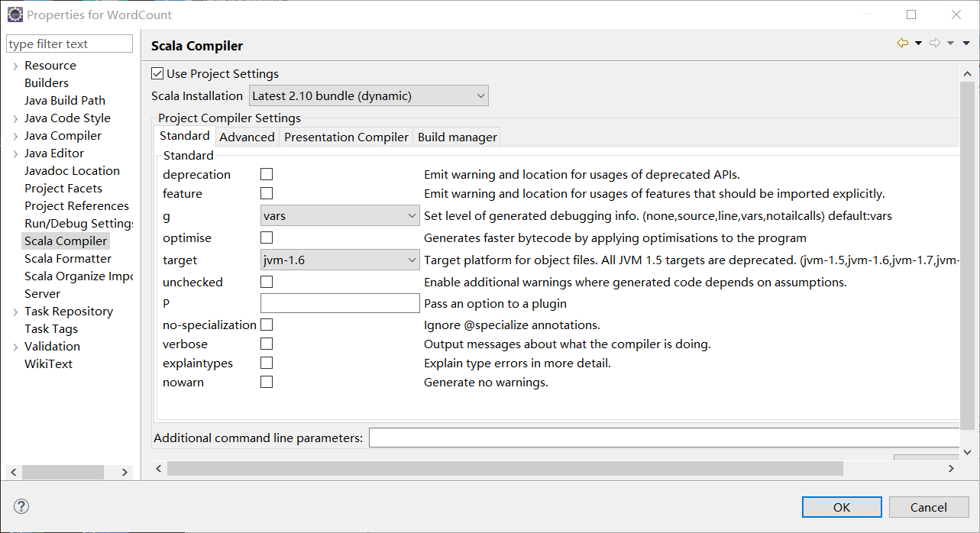Click the back navigation arrow icon

(x=903, y=44)
